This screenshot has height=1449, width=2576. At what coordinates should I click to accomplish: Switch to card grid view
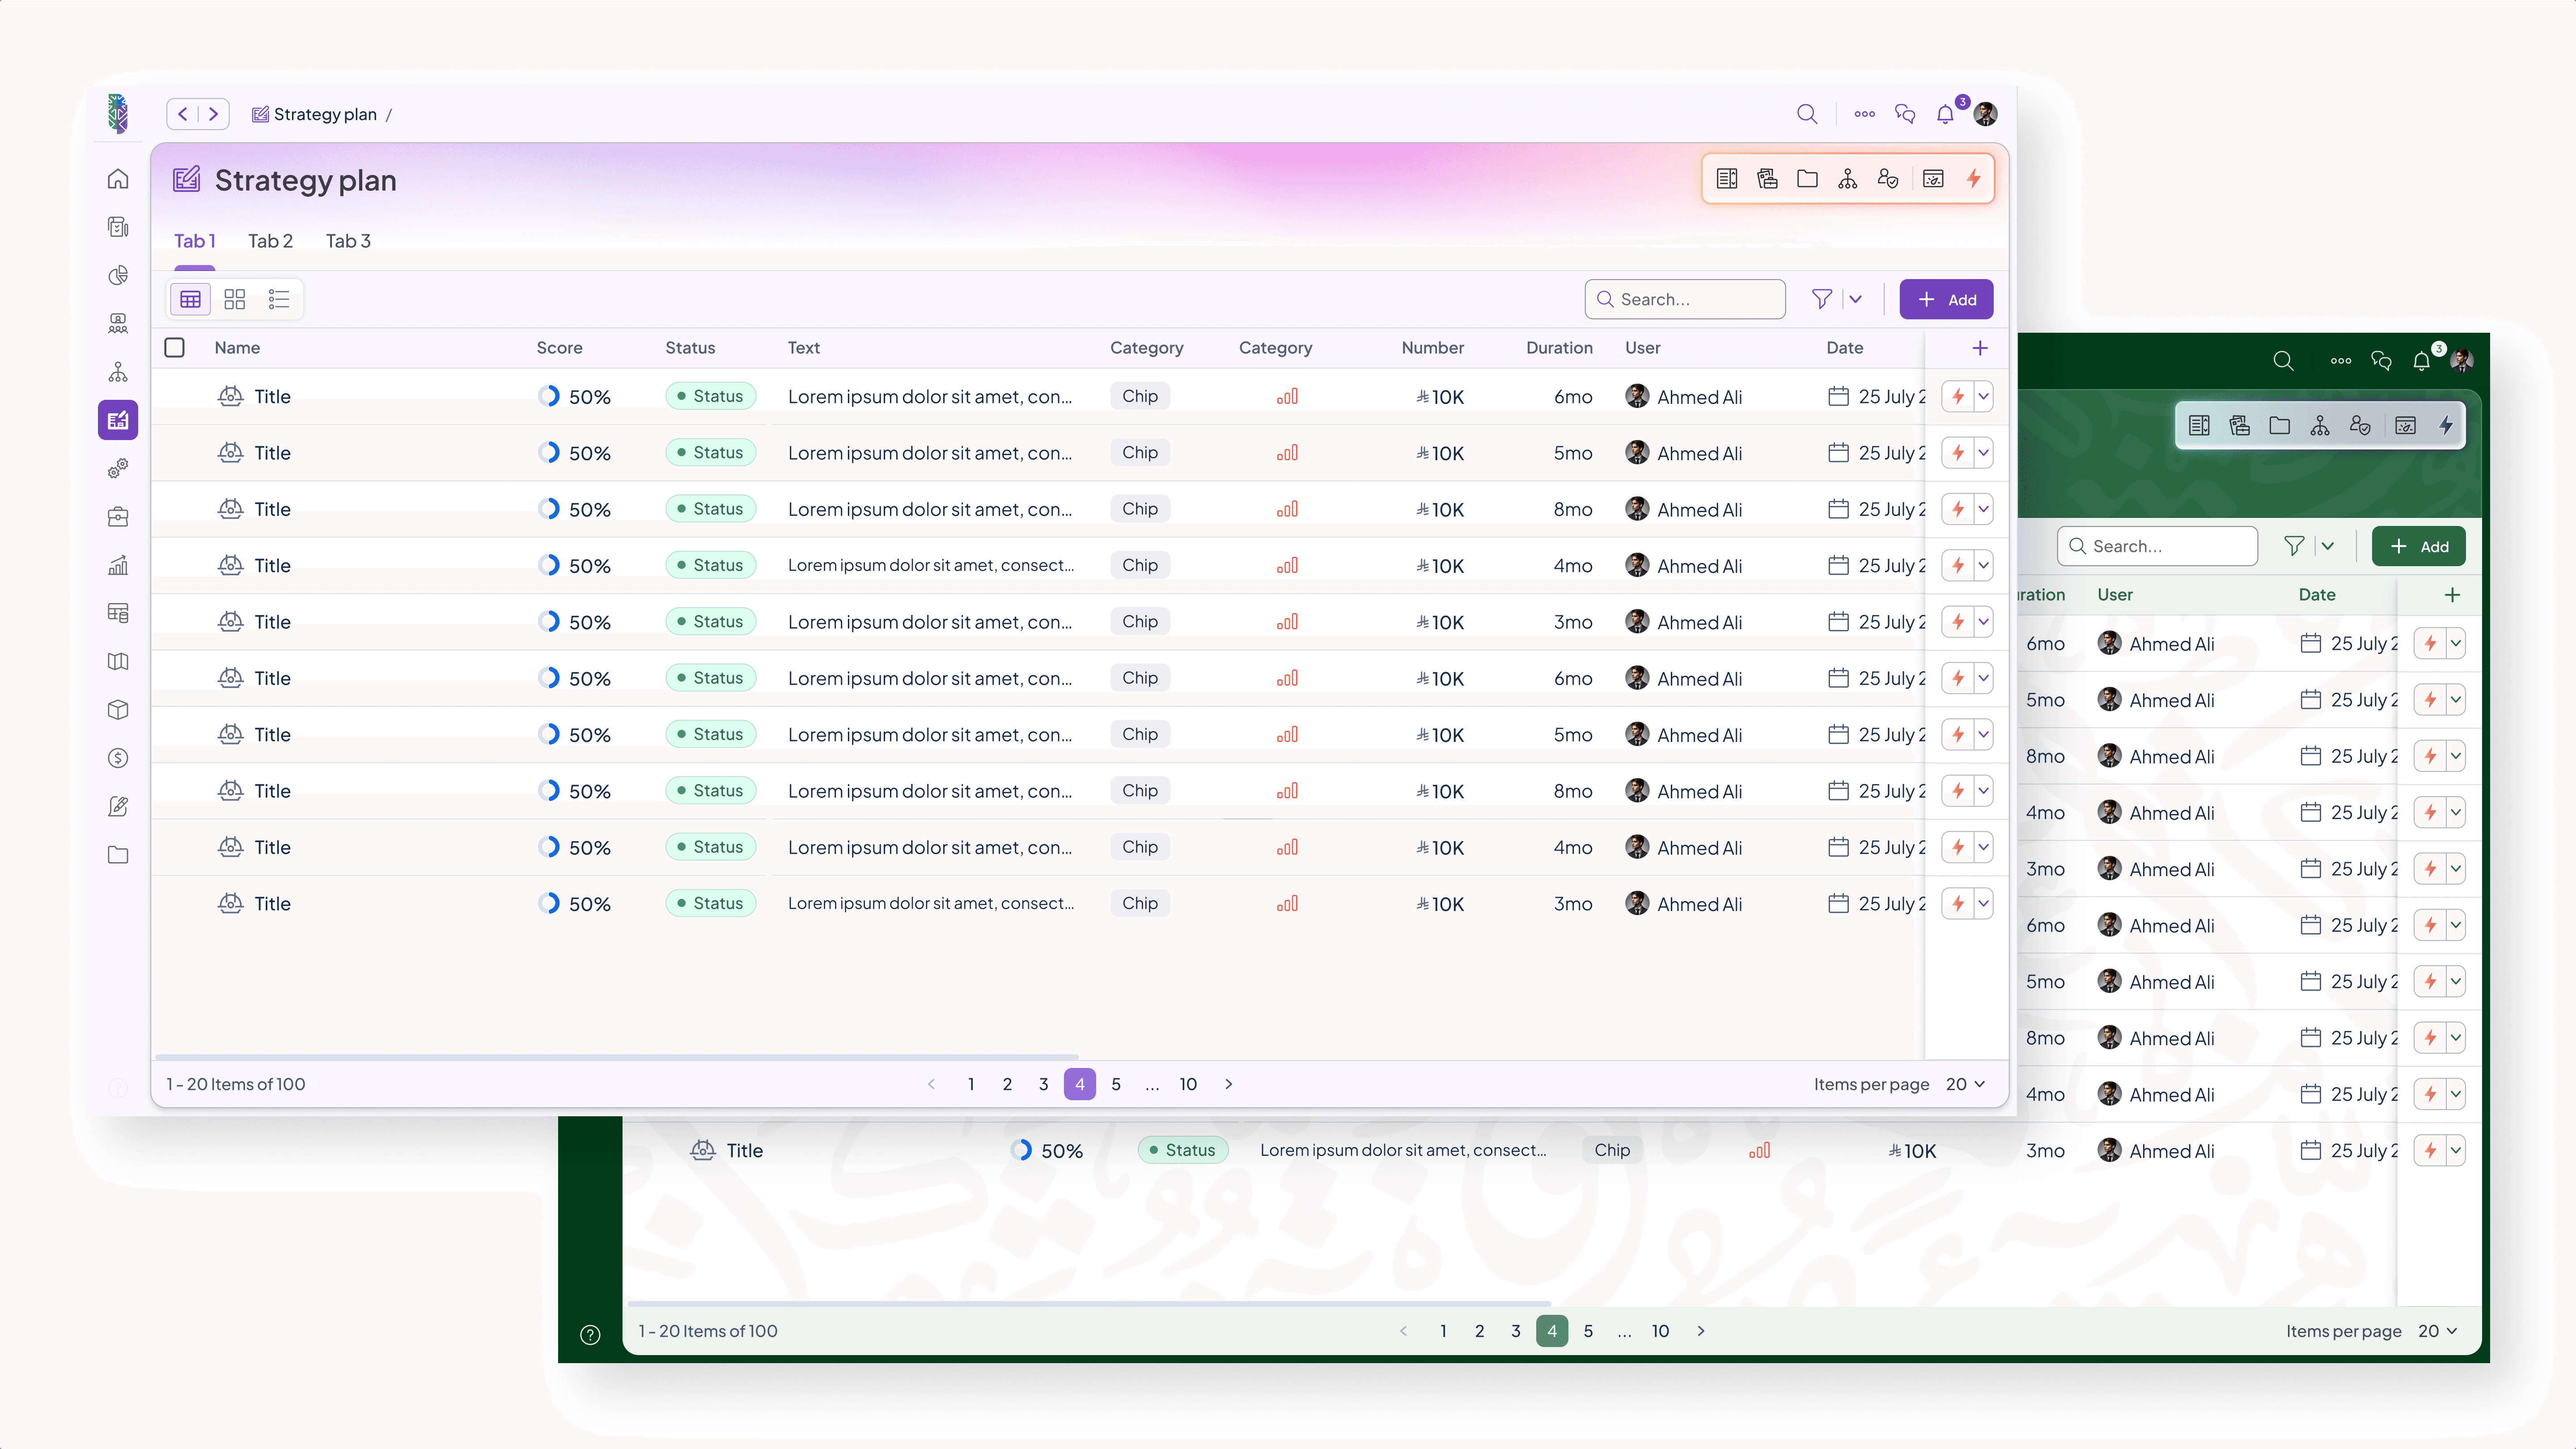click(x=234, y=299)
